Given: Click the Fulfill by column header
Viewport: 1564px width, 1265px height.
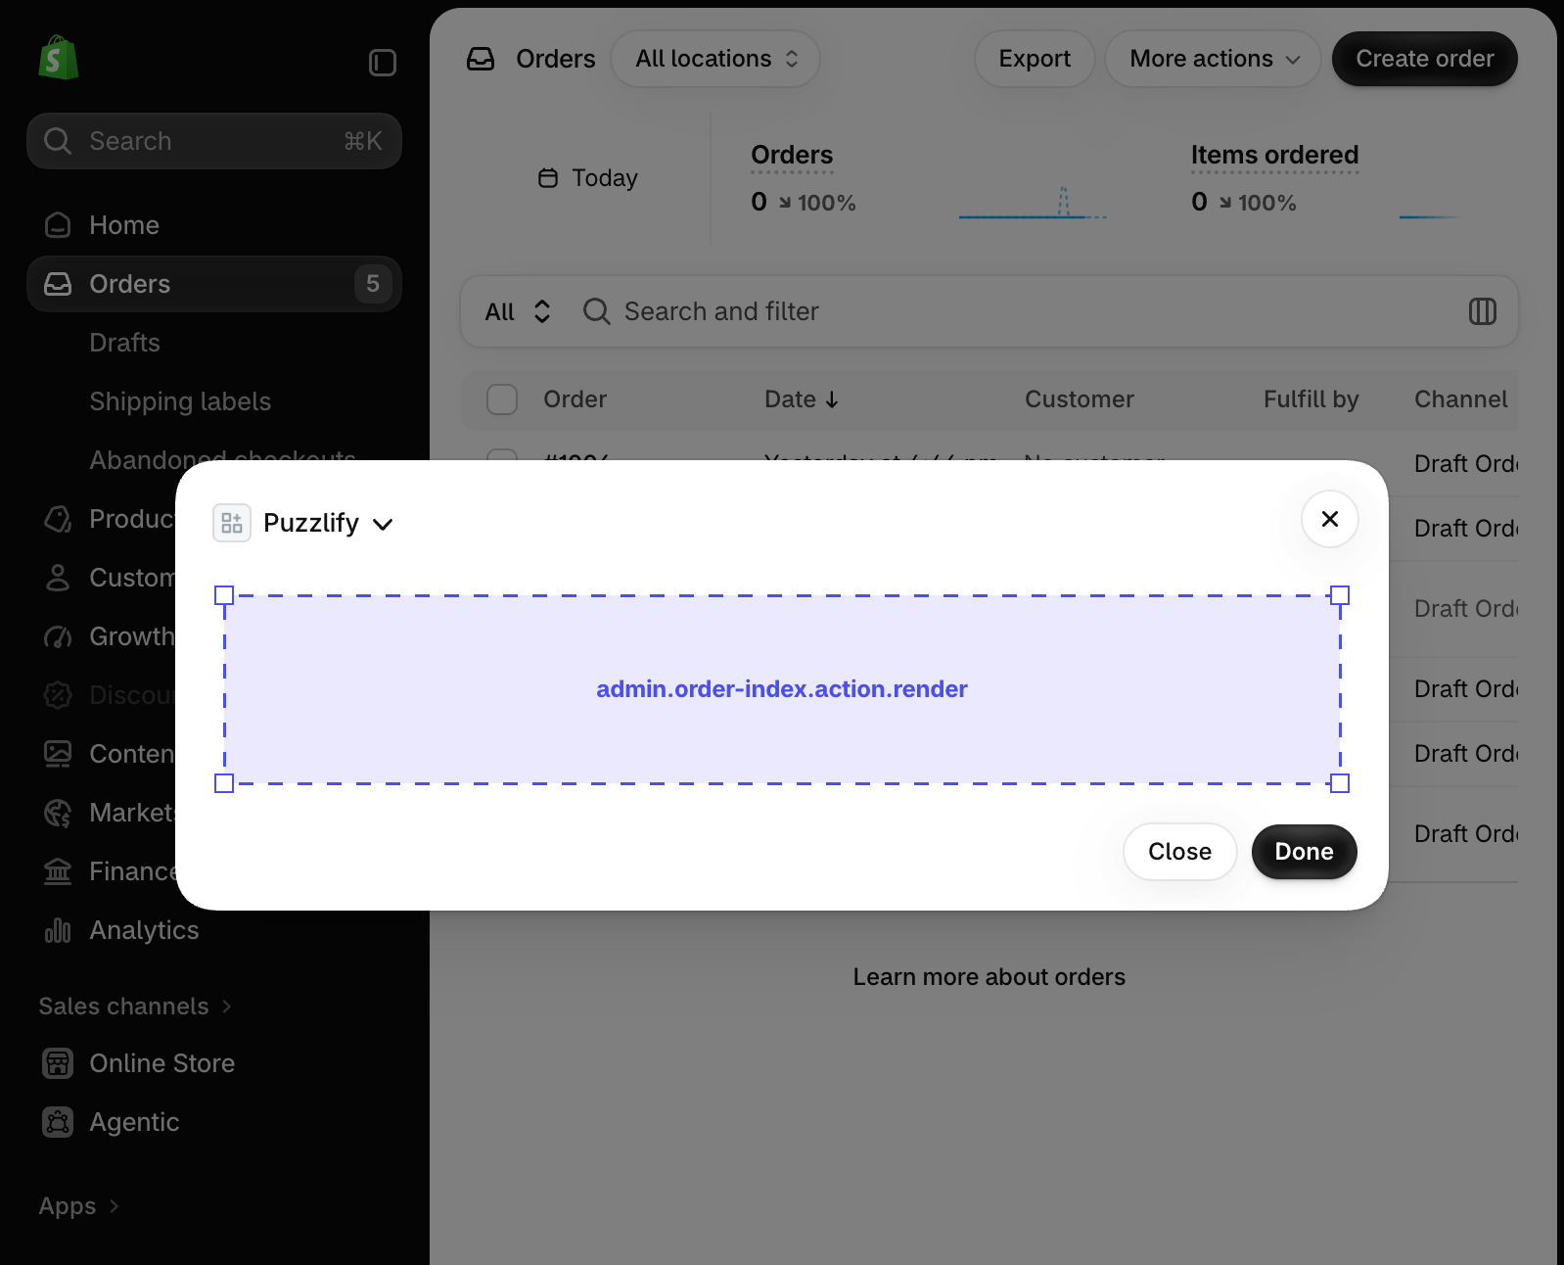Looking at the screenshot, I should (x=1311, y=399).
